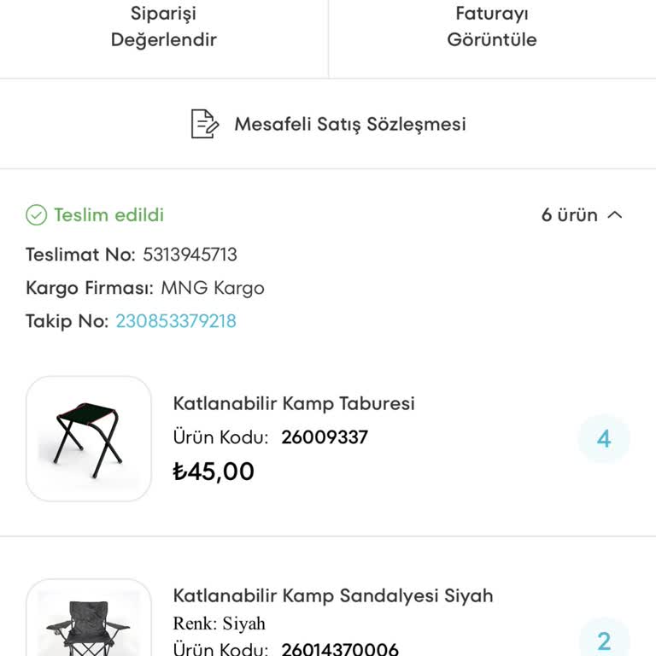Click the Renk: Siyah color label

click(220, 623)
